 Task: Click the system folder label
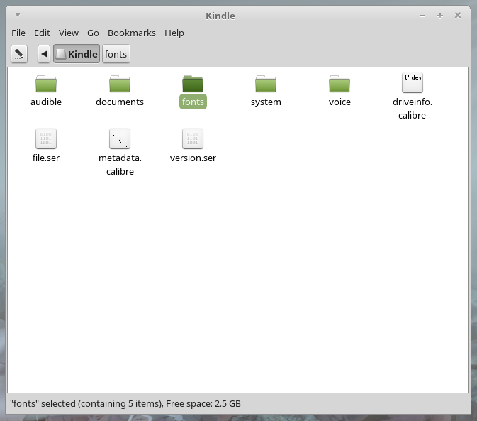point(266,102)
